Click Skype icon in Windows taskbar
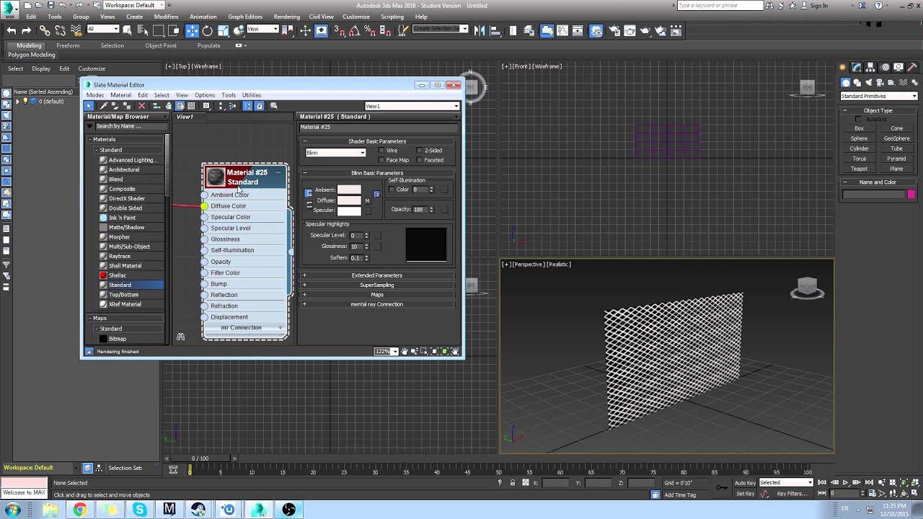 (x=140, y=510)
